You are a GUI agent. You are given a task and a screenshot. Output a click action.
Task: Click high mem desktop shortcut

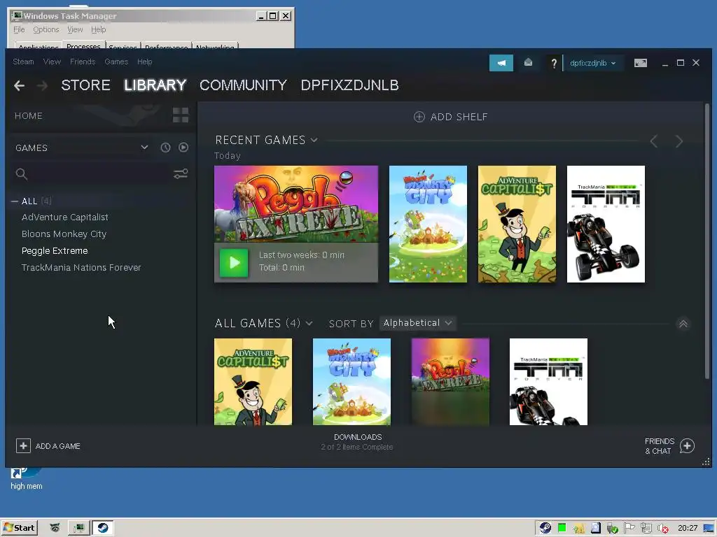click(x=26, y=478)
